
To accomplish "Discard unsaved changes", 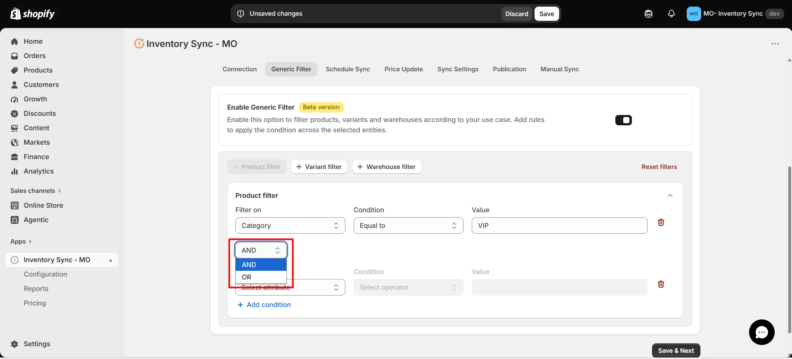I will (517, 14).
